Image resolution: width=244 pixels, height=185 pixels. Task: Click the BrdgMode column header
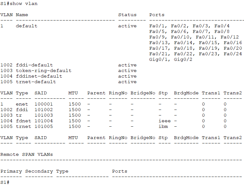(186, 93)
